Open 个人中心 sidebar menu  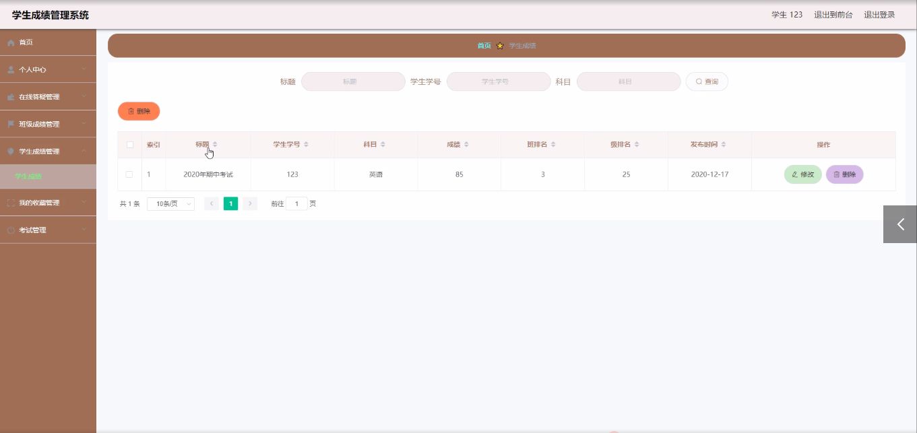tap(48, 69)
